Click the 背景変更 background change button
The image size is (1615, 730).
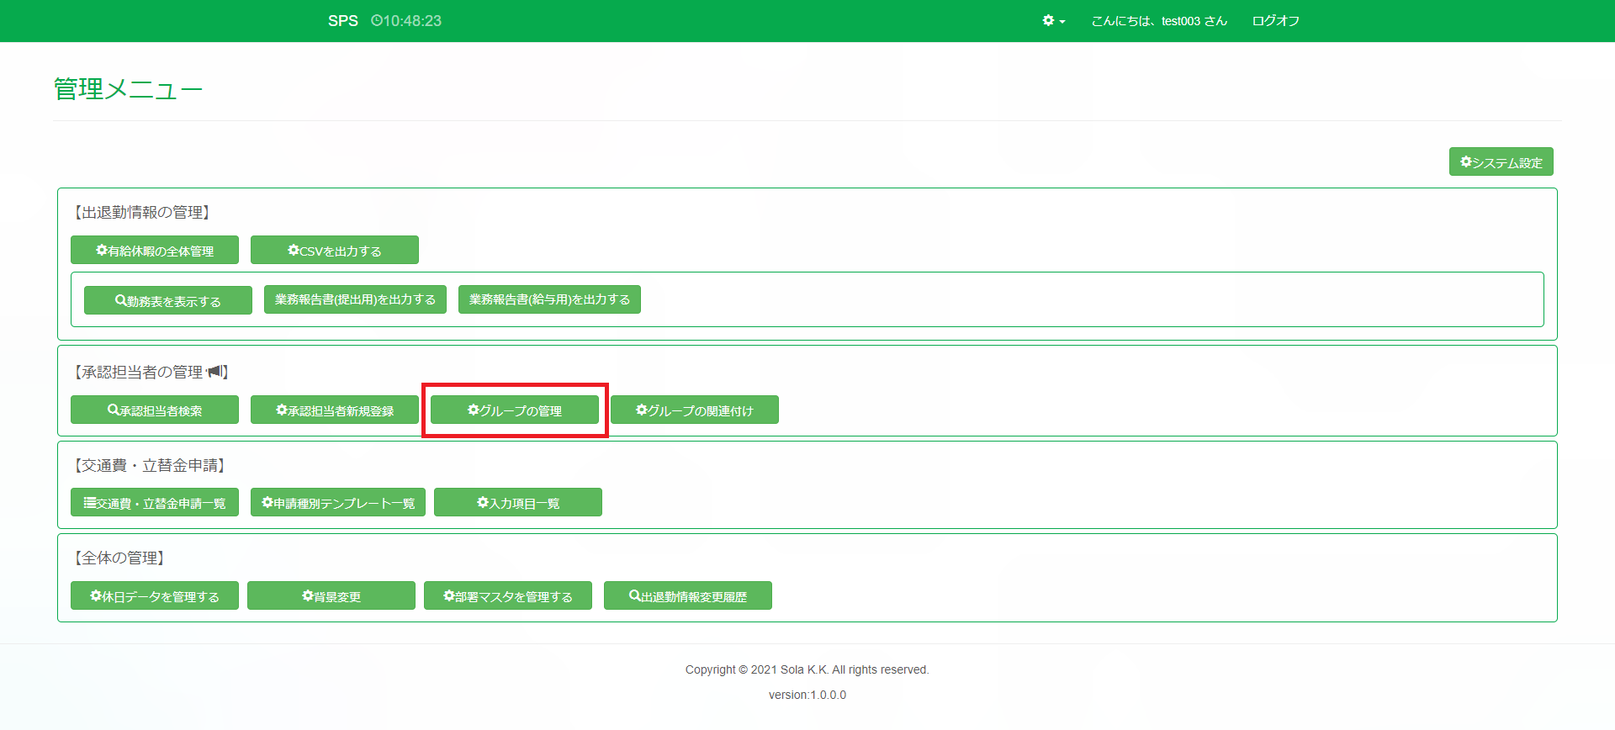[331, 596]
